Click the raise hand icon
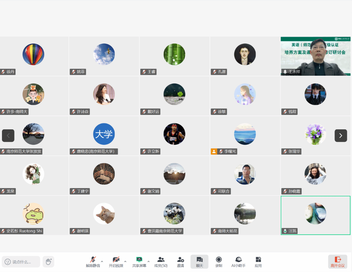This screenshot has width=352, height=272. 49,262
